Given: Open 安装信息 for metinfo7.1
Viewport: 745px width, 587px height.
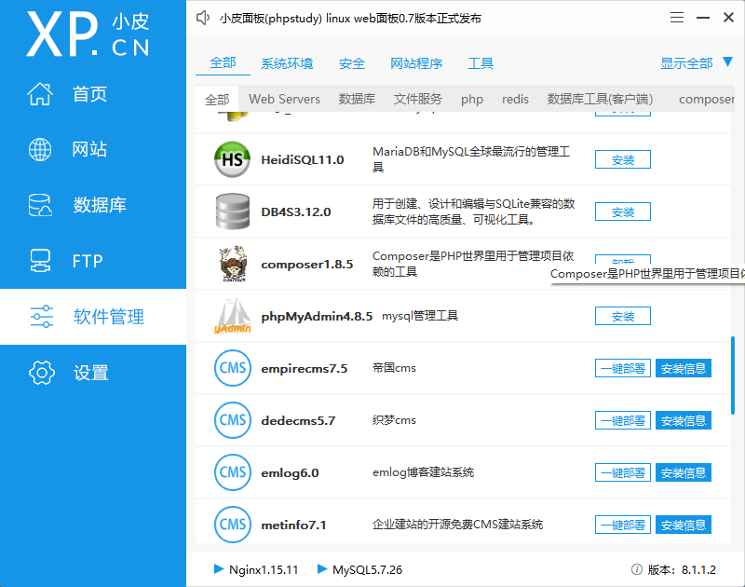Looking at the screenshot, I should coord(683,524).
